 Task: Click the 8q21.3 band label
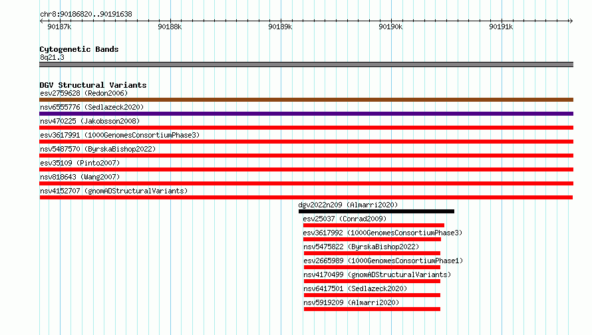click(x=52, y=57)
